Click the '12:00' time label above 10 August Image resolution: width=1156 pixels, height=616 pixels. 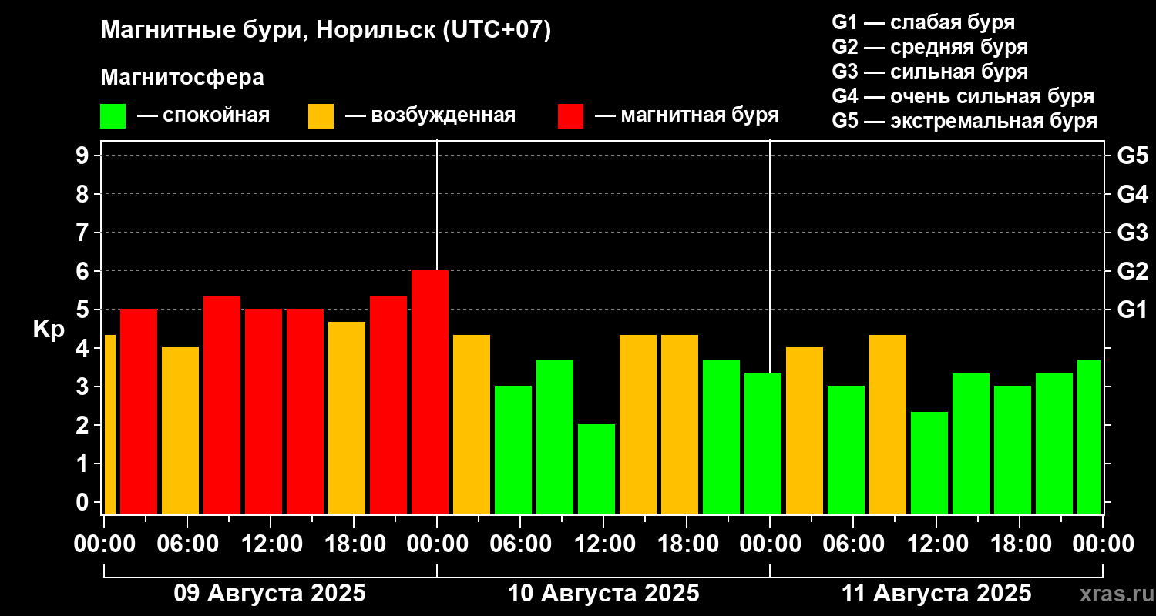pos(603,544)
